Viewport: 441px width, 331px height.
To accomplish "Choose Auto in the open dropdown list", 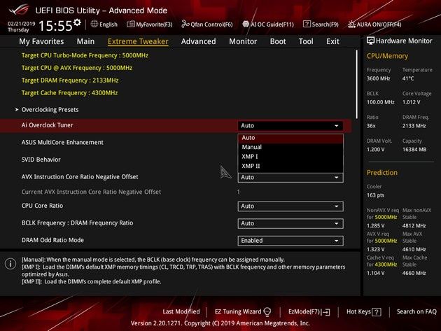I will (290, 138).
